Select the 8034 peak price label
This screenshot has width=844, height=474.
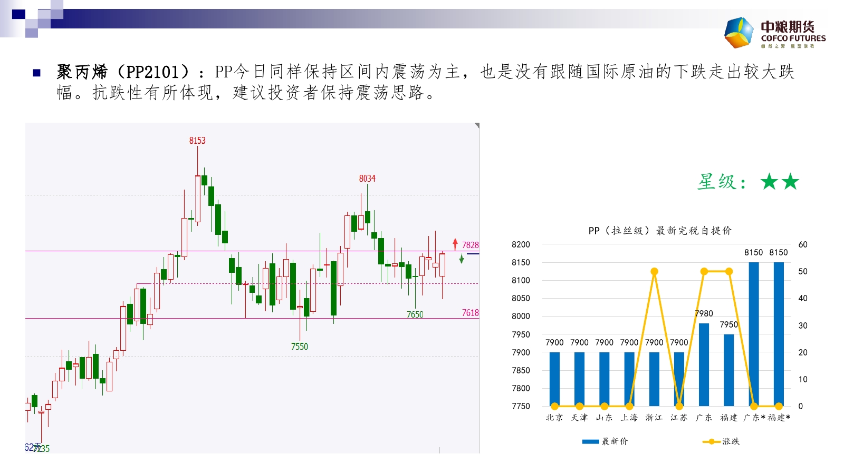tap(367, 179)
